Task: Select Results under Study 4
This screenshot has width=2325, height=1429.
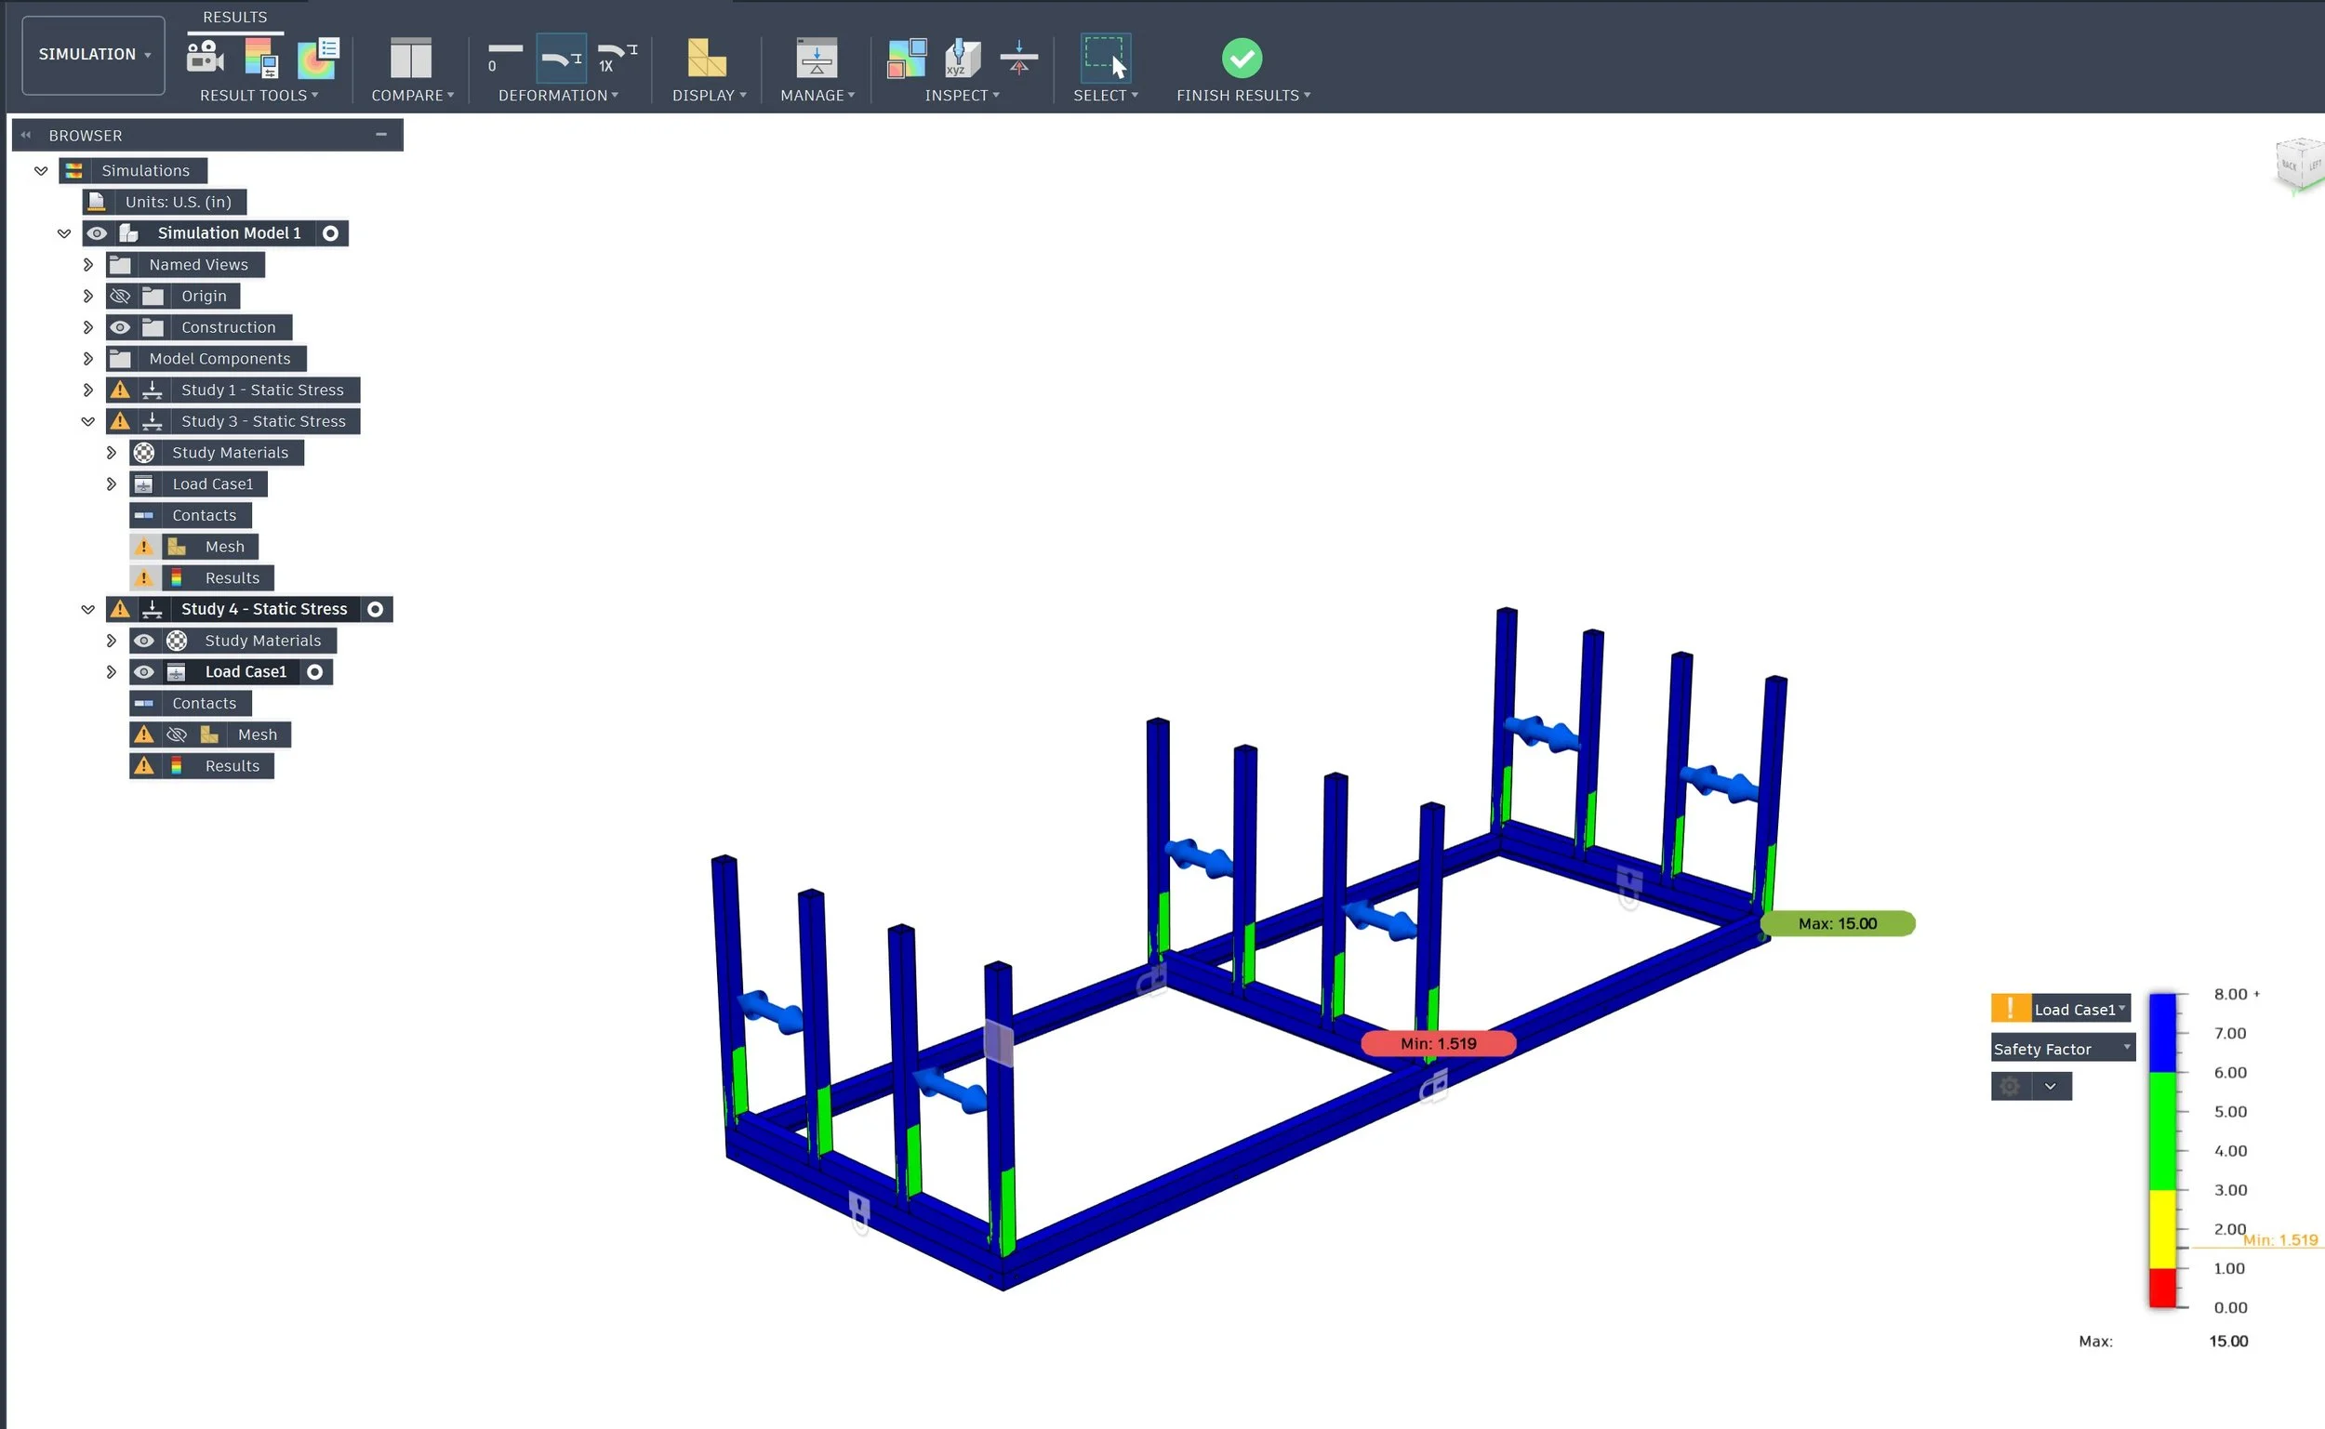Action: tap(232, 766)
